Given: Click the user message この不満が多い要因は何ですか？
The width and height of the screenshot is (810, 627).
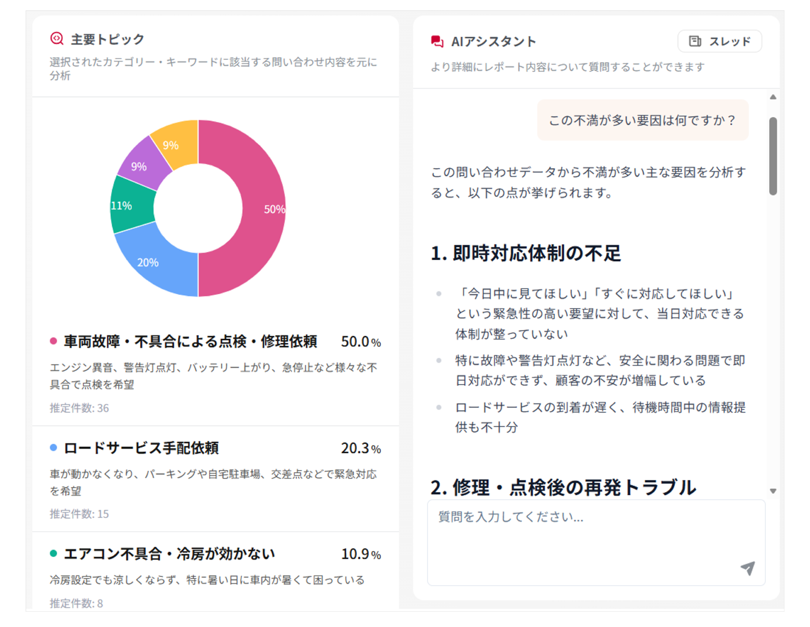Looking at the screenshot, I should click(642, 120).
